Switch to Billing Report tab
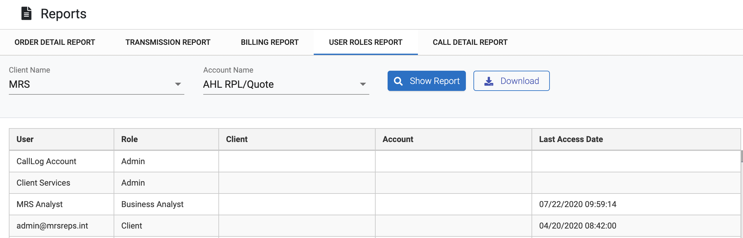 pyautogui.click(x=270, y=42)
